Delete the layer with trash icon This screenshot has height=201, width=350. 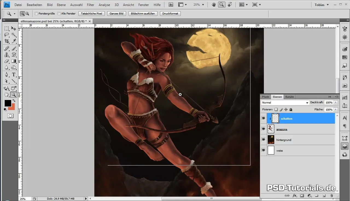point(331,196)
